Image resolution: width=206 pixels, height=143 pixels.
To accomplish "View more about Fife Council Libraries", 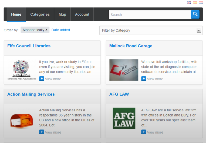I will pyautogui.click(x=53, y=79).
